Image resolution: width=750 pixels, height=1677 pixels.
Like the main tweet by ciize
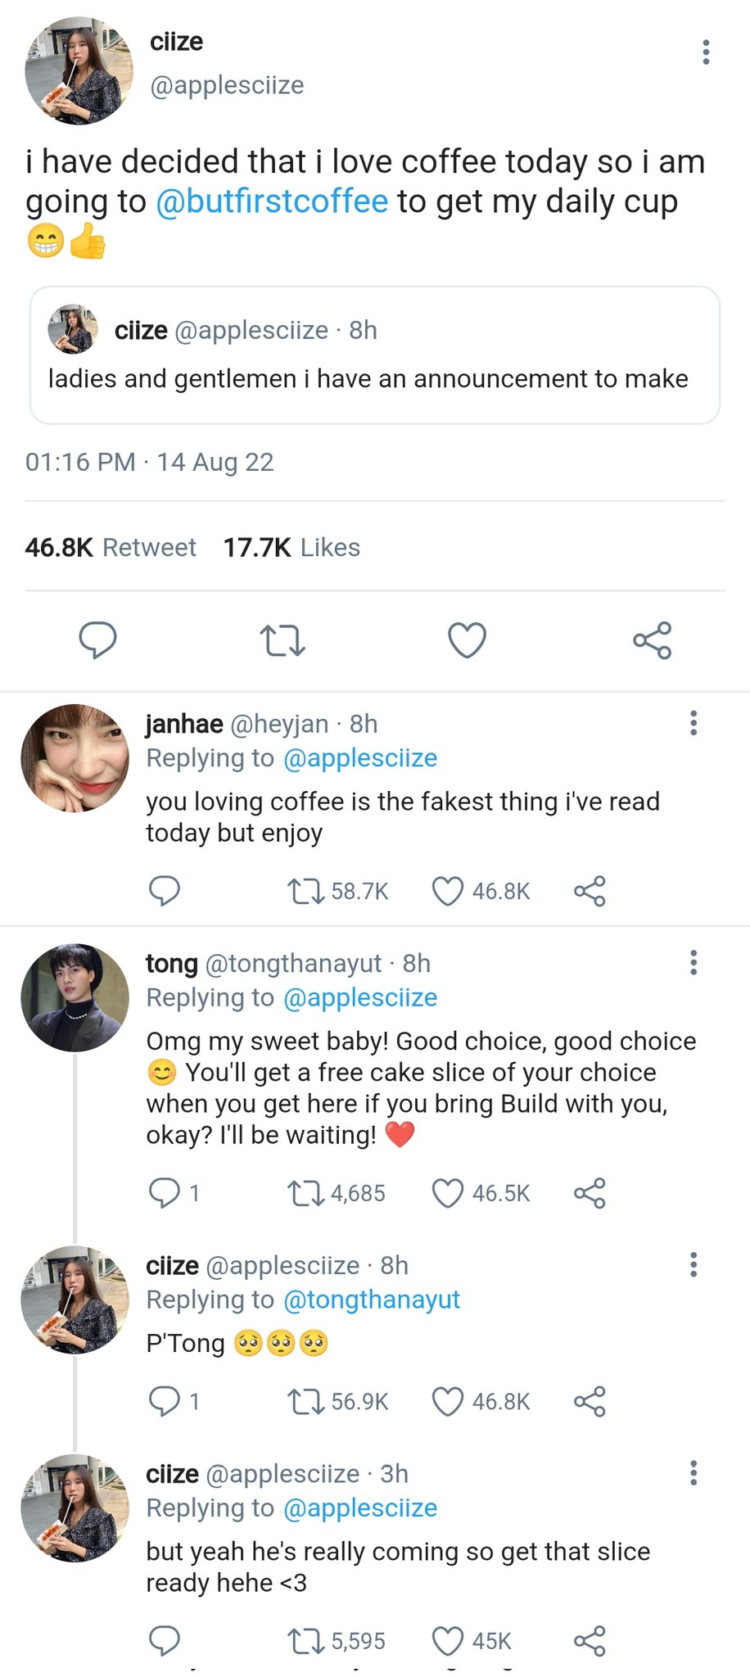tap(467, 640)
